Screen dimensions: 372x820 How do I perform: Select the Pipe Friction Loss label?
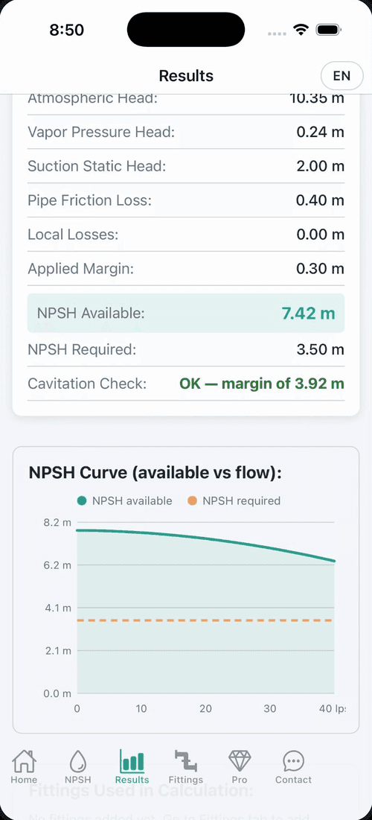pyautogui.click(x=89, y=200)
